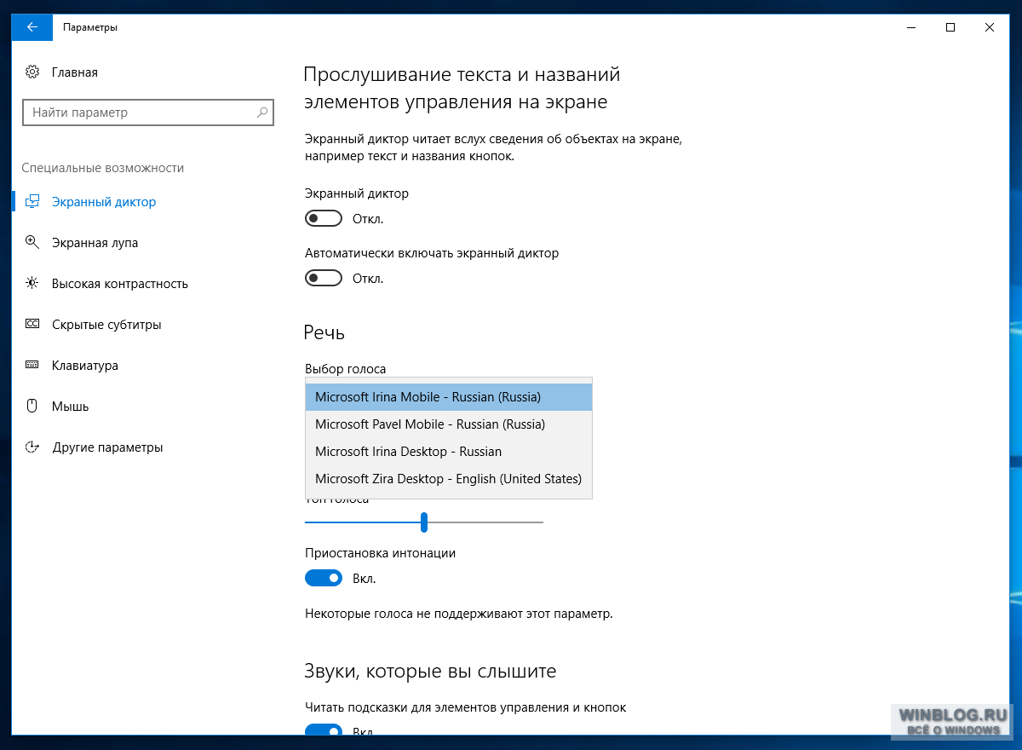1022x750 pixels.
Task: Click the Выбор голоса label
Action: pyautogui.click(x=346, y=369)
